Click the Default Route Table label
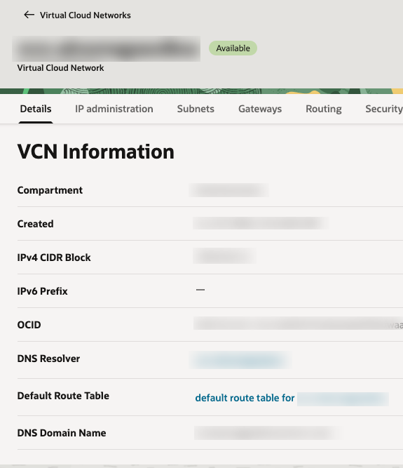The image size is (403, 468). click(63, 396)
